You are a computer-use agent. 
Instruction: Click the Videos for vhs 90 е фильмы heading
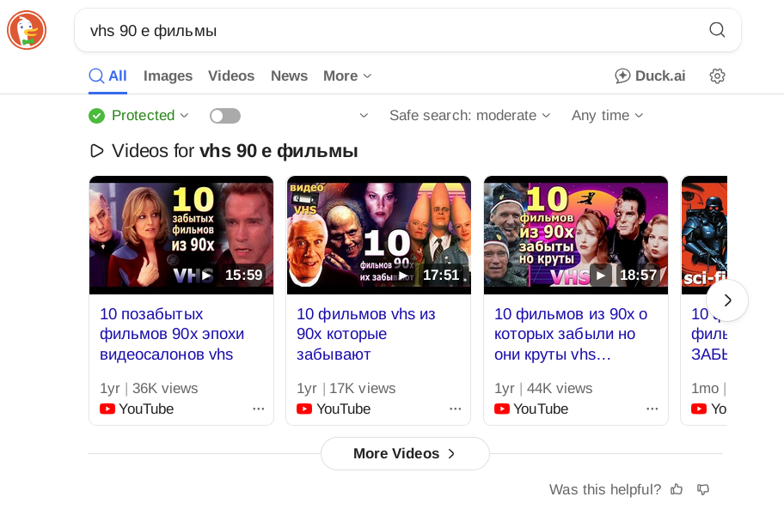[x=235, y=151]
